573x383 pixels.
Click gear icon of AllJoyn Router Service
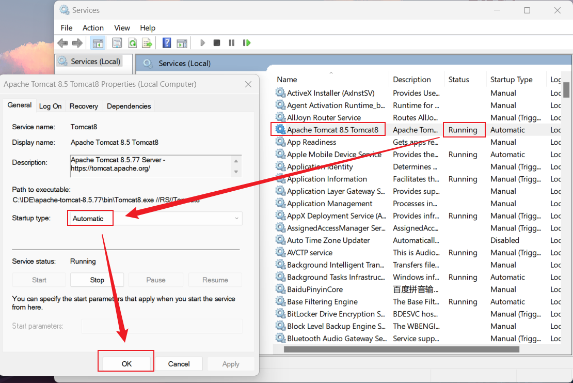point(280,117)
